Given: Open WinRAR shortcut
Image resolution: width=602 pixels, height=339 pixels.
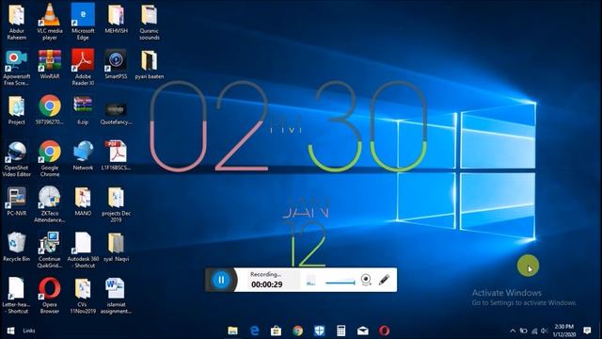Looking at the screenshot, I should tap(50, 65).
